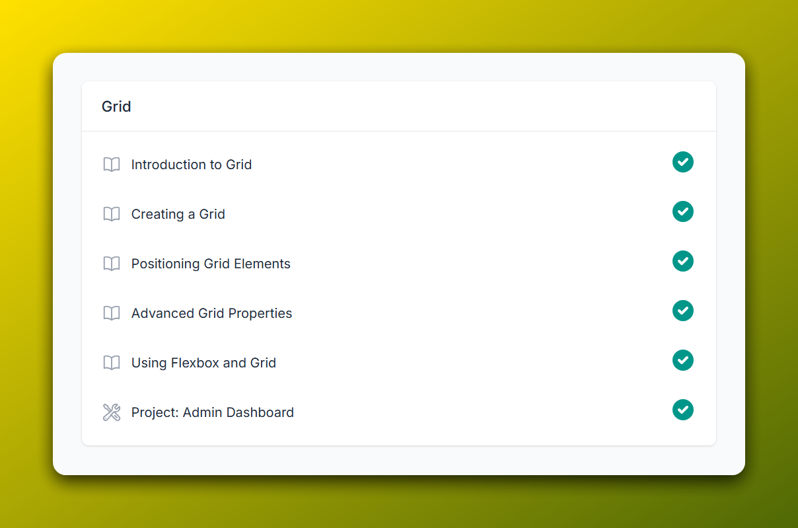Collapse the Grid section header
This screenshot has width=798, height=528.
116,106
